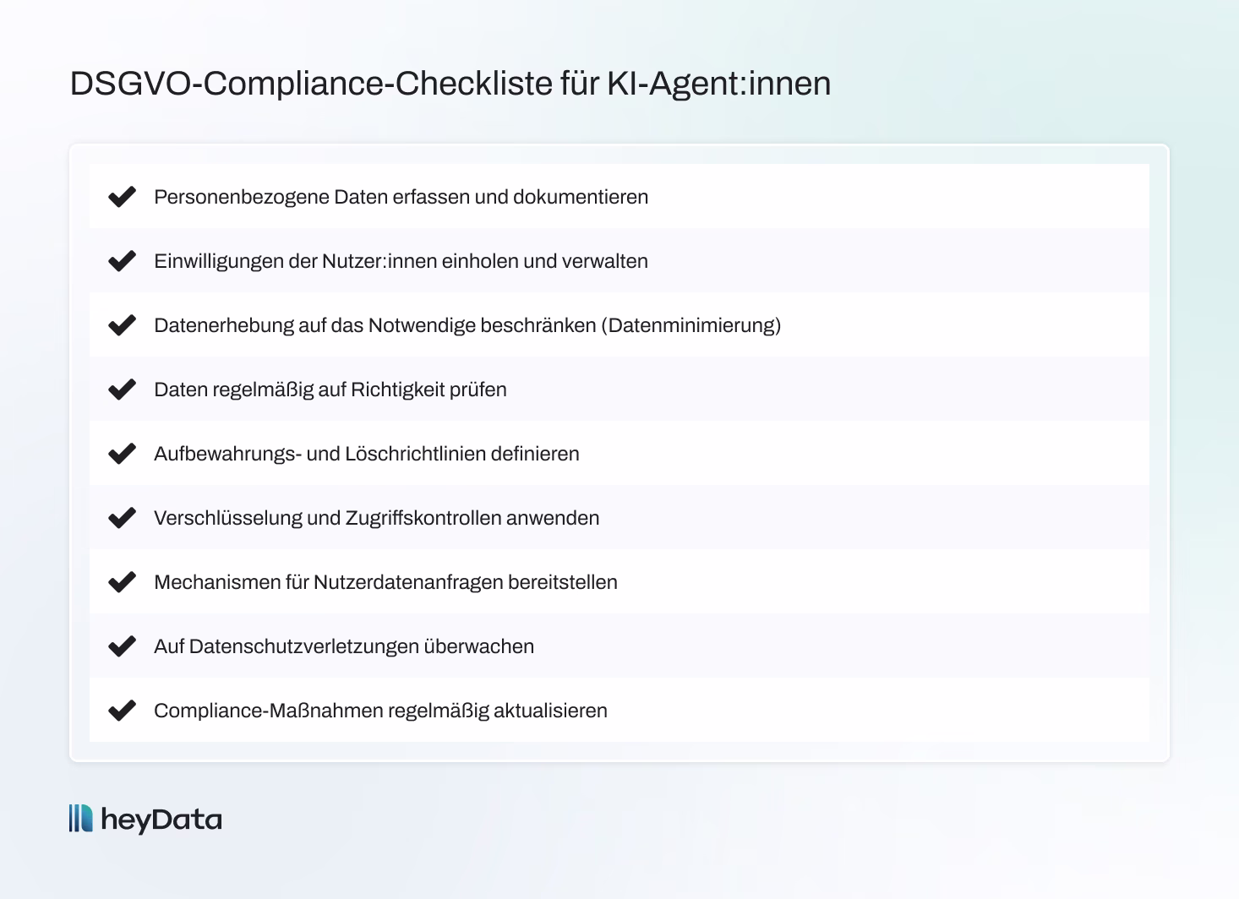
Task: Select text Personenbezogene Daten erfassen und dokumentieren
Action: [x=401, y=197]
